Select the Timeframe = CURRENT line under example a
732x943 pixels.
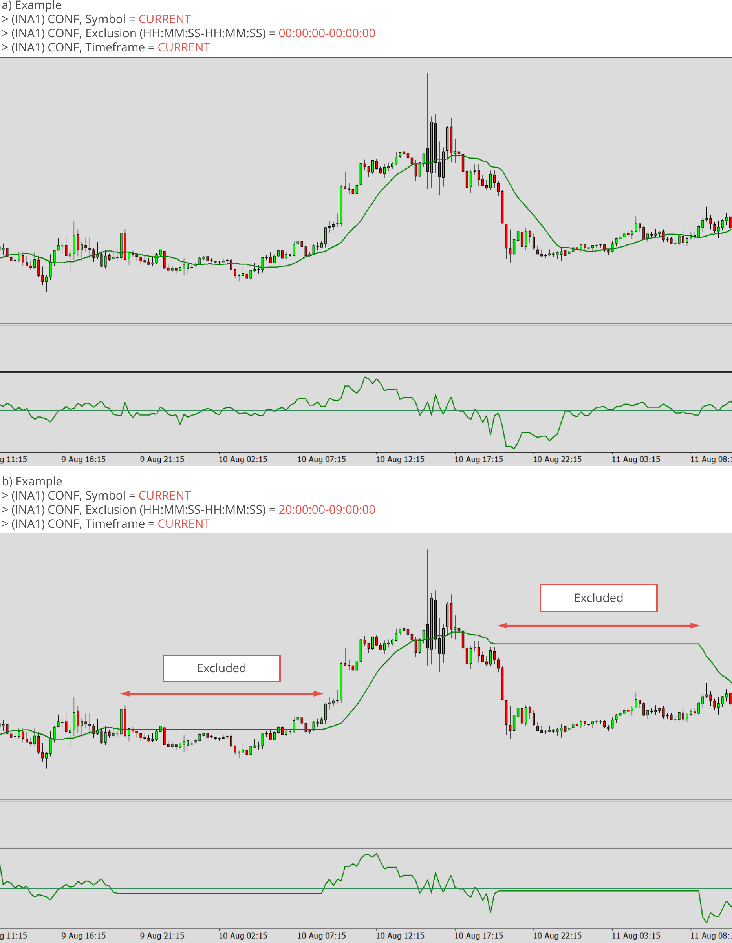tap(106, 47)
